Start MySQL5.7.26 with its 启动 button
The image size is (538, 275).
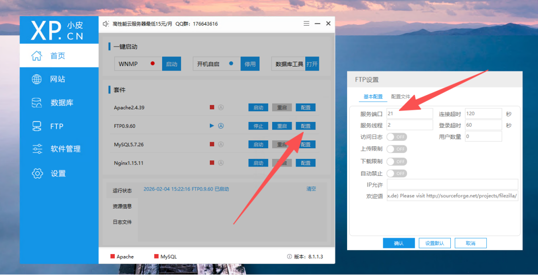click(x=258, y=144)
